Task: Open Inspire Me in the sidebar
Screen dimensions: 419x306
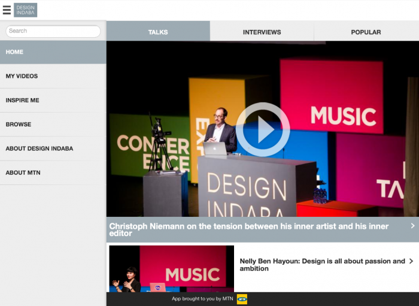Action: point(53,100)
